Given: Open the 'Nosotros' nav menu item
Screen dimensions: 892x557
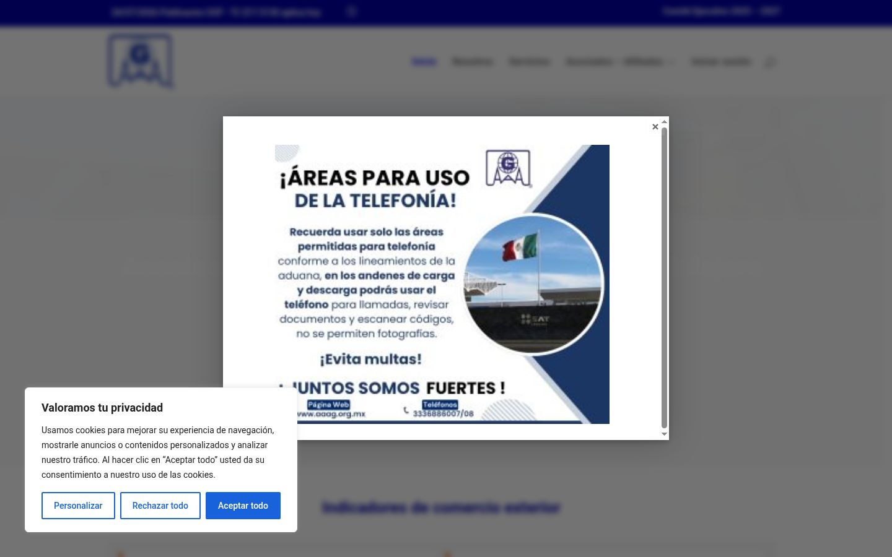Looking at the screenshot, I should pyautogui.click(x=472, y=61).
